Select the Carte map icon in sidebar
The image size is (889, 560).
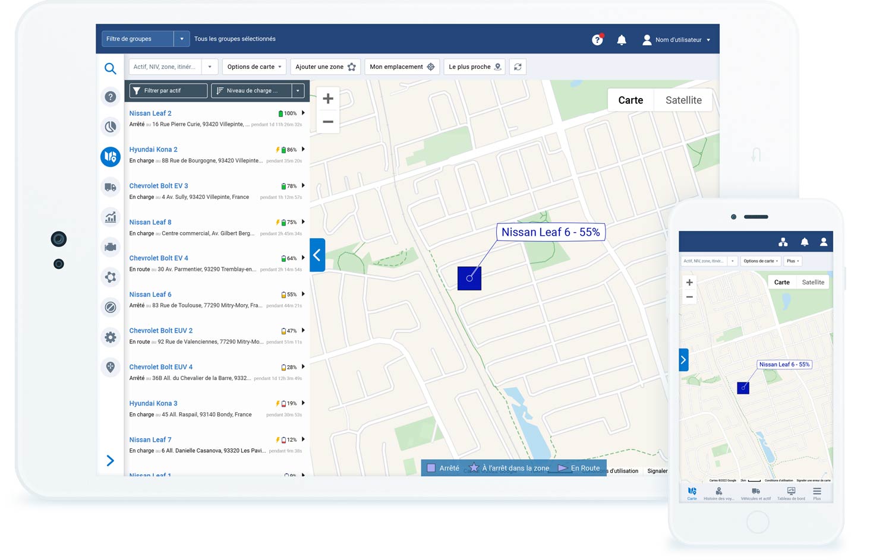pyautogui.click(x=111, y=157)
